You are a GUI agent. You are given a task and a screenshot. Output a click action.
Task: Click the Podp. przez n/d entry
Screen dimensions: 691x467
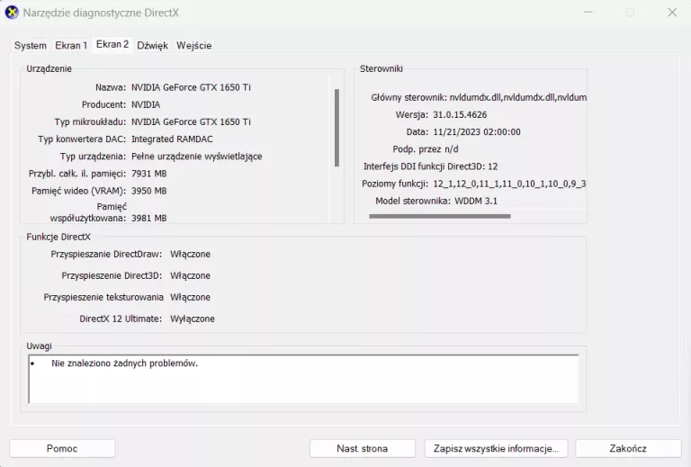tap(426, 148)
